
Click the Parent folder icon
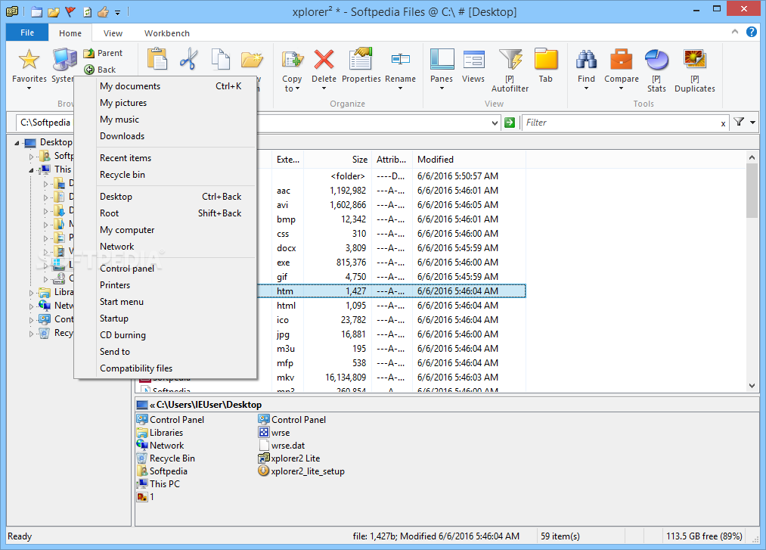click(89, 53)
